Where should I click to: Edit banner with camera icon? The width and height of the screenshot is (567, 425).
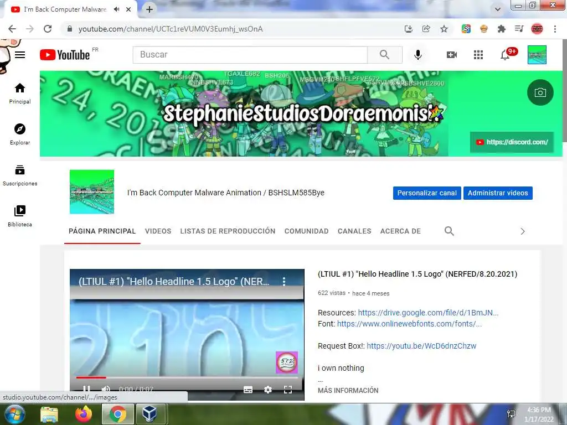coord(540,92)
